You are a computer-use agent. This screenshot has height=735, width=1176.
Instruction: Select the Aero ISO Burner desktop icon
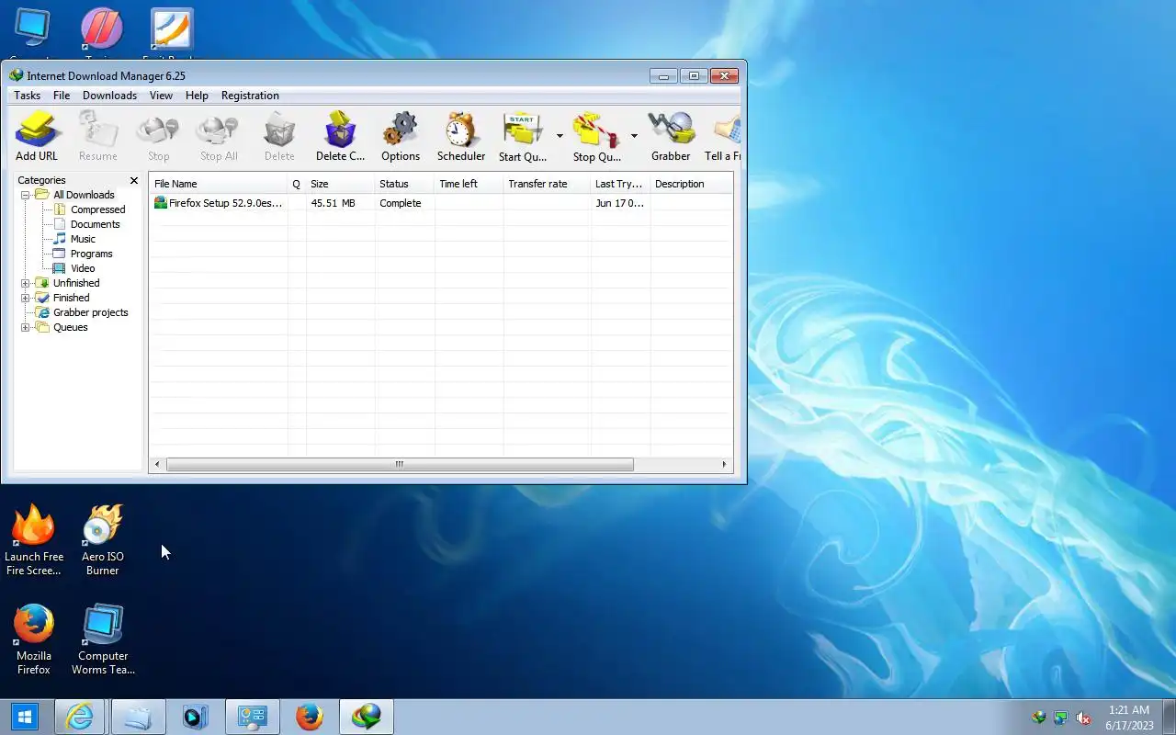coord(102,540)
